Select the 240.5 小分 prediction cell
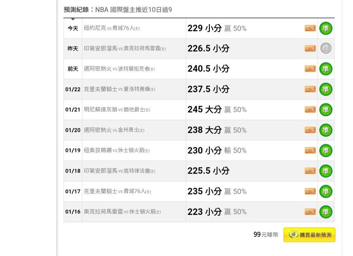The width and height of the screenshot is (353, 256). click(209, 69)
